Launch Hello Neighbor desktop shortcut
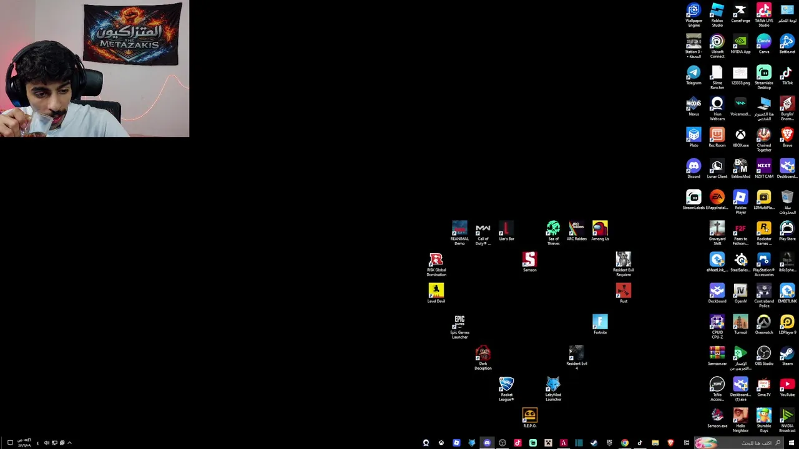 click(x=740, y=420)
